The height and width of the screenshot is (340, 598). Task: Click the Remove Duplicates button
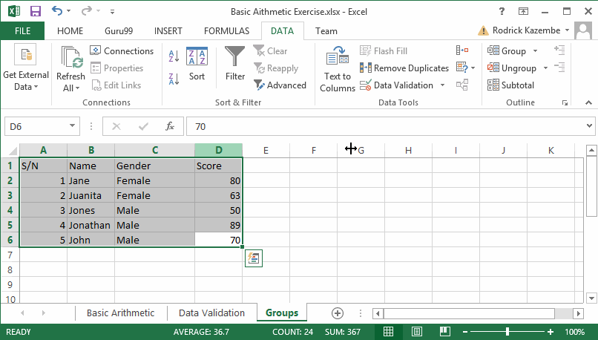404,68
